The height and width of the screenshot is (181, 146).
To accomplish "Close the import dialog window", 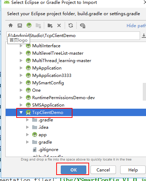I will (145, 2).
